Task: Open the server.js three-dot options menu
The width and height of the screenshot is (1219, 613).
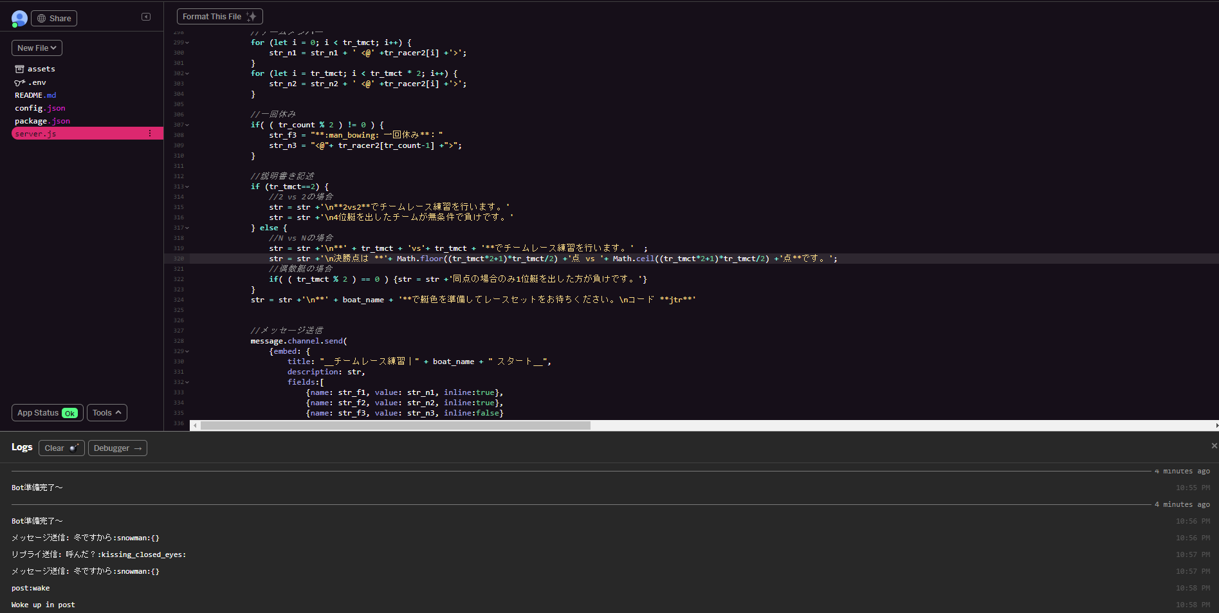Action: coord(150,133)
